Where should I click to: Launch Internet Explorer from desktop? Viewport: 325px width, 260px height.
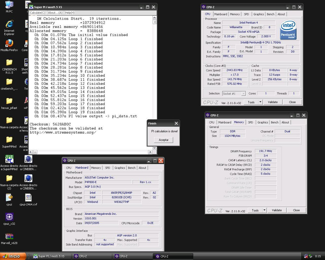(9, 28)
